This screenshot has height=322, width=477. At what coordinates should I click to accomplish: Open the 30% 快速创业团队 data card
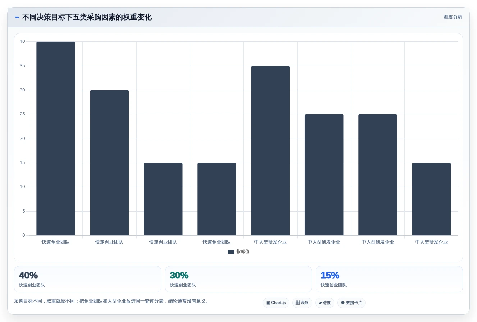238,279
